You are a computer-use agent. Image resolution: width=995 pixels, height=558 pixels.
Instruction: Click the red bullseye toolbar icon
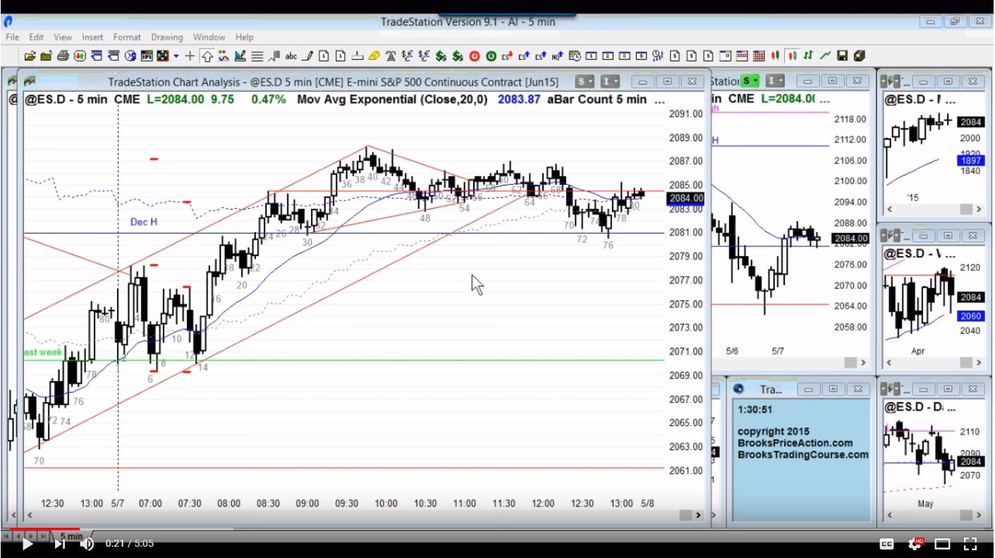(474, 56)
